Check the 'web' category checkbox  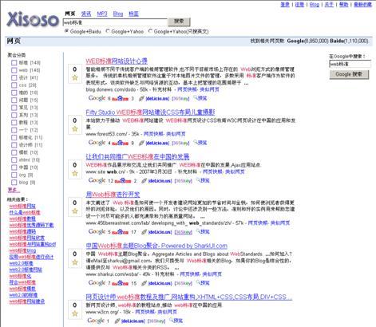pos(14,70)
